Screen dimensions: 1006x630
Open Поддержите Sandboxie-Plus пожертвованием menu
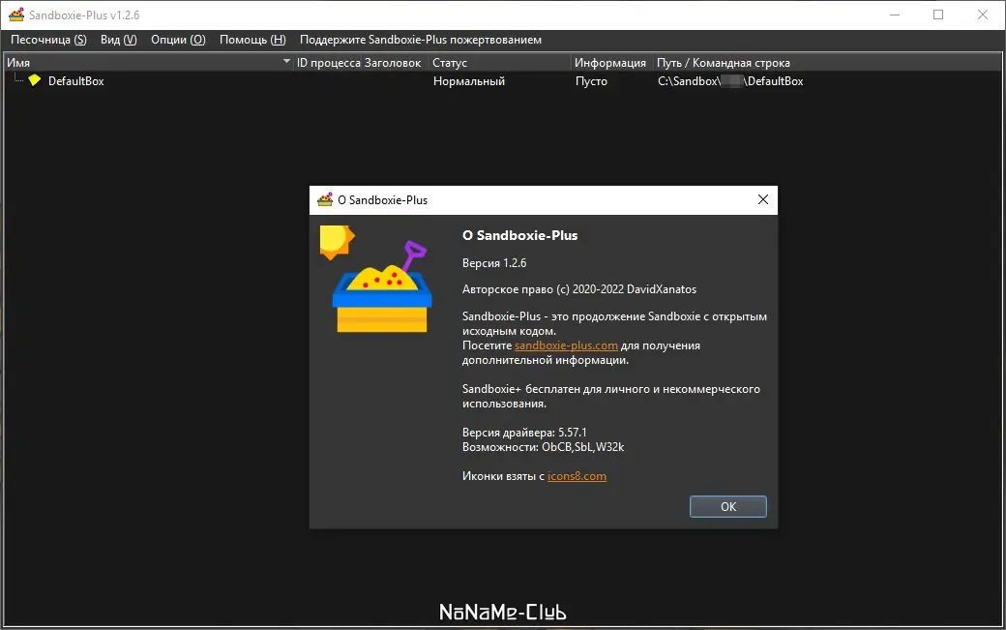pos(421,40)
